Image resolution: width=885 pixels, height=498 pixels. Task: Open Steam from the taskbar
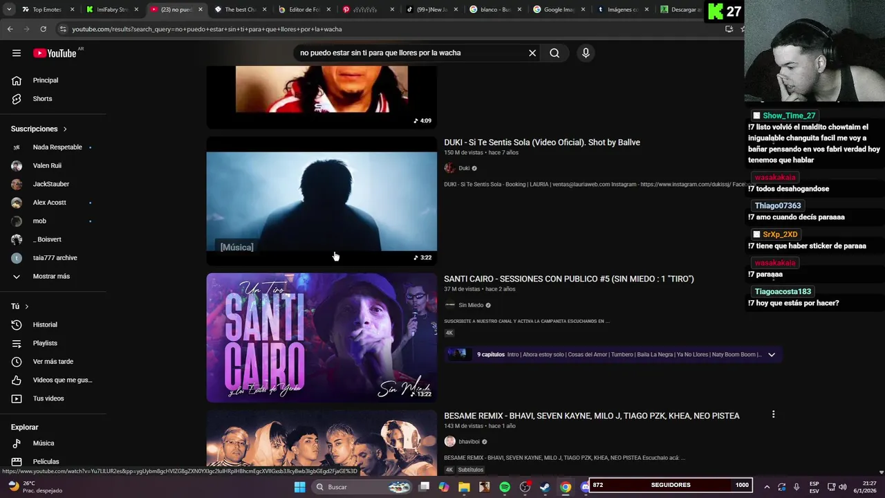pyautogui.click(x=545, y=487)
